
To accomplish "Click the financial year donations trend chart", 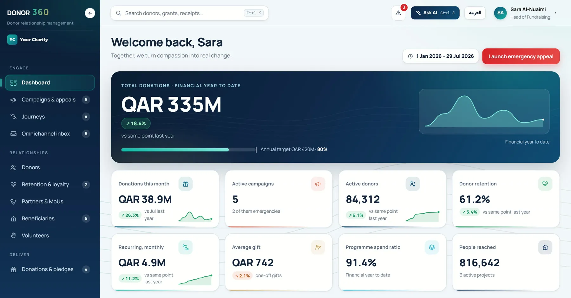I will click(x=484, y=112).
